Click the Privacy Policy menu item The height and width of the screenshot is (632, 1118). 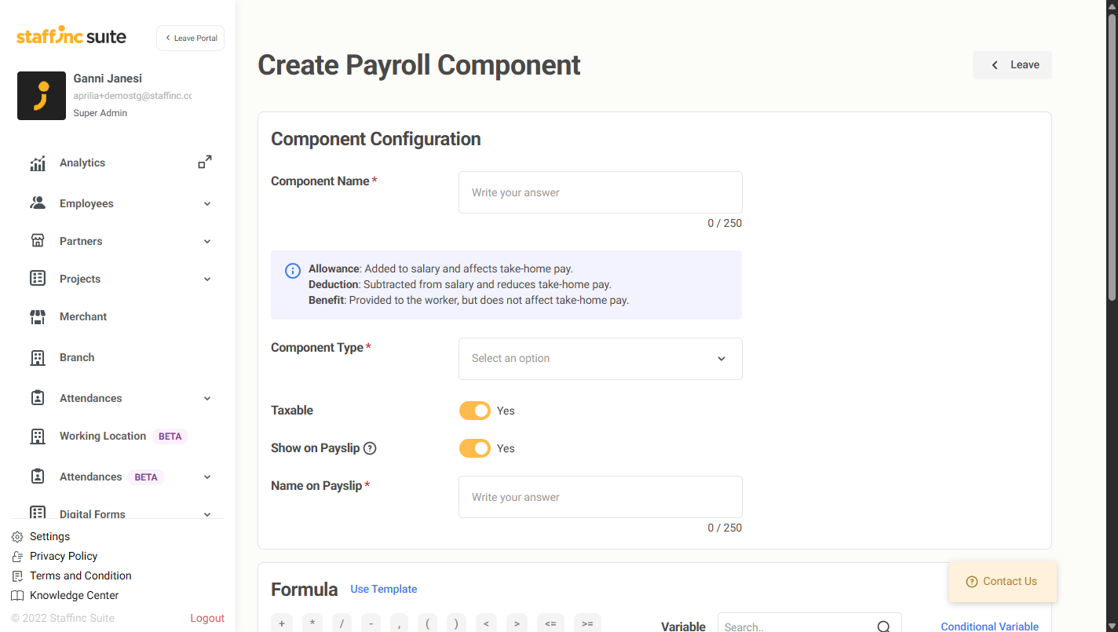coord(64,556)
